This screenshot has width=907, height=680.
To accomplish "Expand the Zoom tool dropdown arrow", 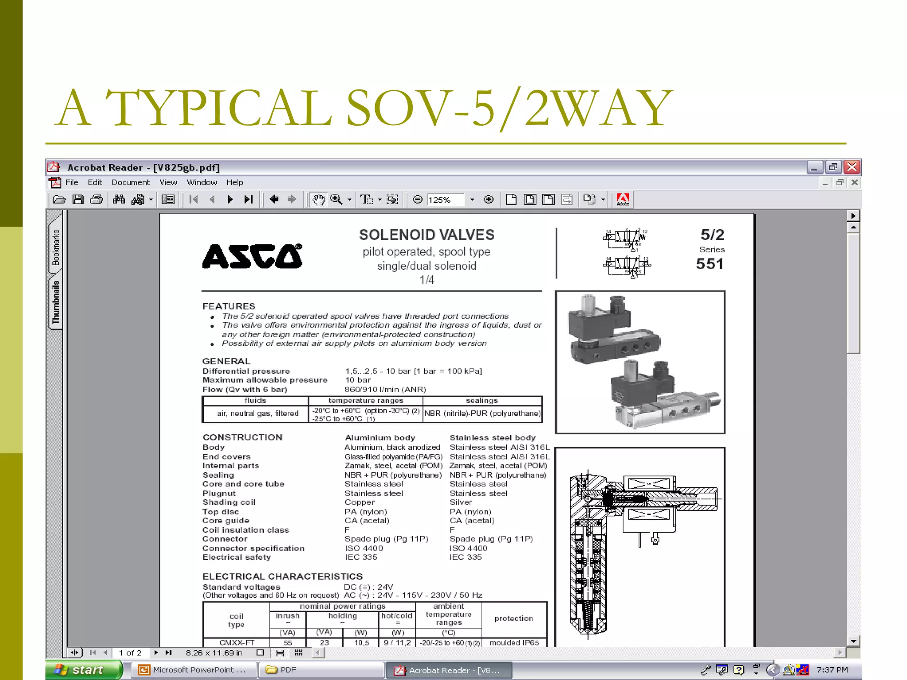I will click(349, 200).
